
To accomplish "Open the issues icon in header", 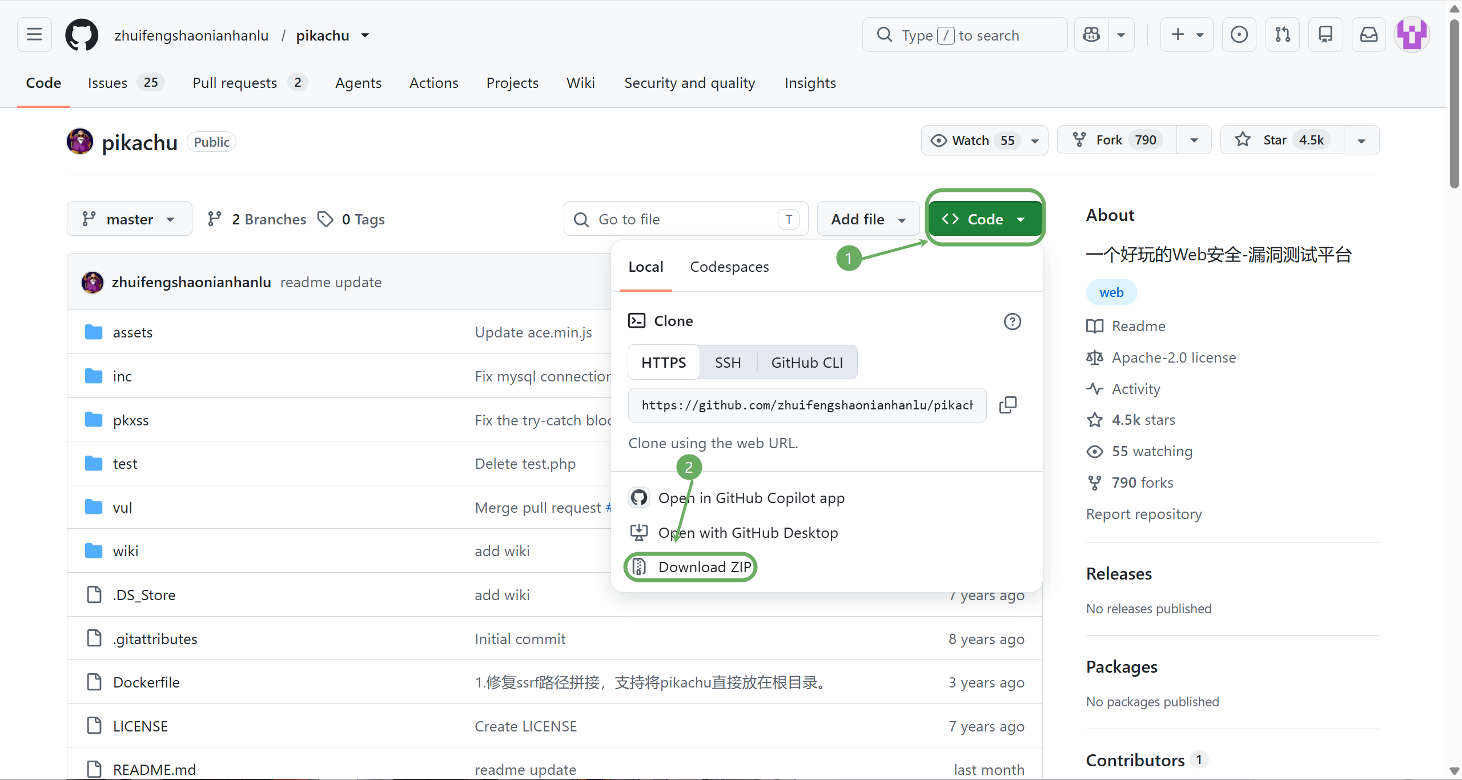I will [1239, 35].
